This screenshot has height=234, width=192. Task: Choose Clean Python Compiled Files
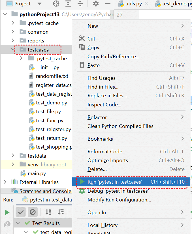point(131,126)
